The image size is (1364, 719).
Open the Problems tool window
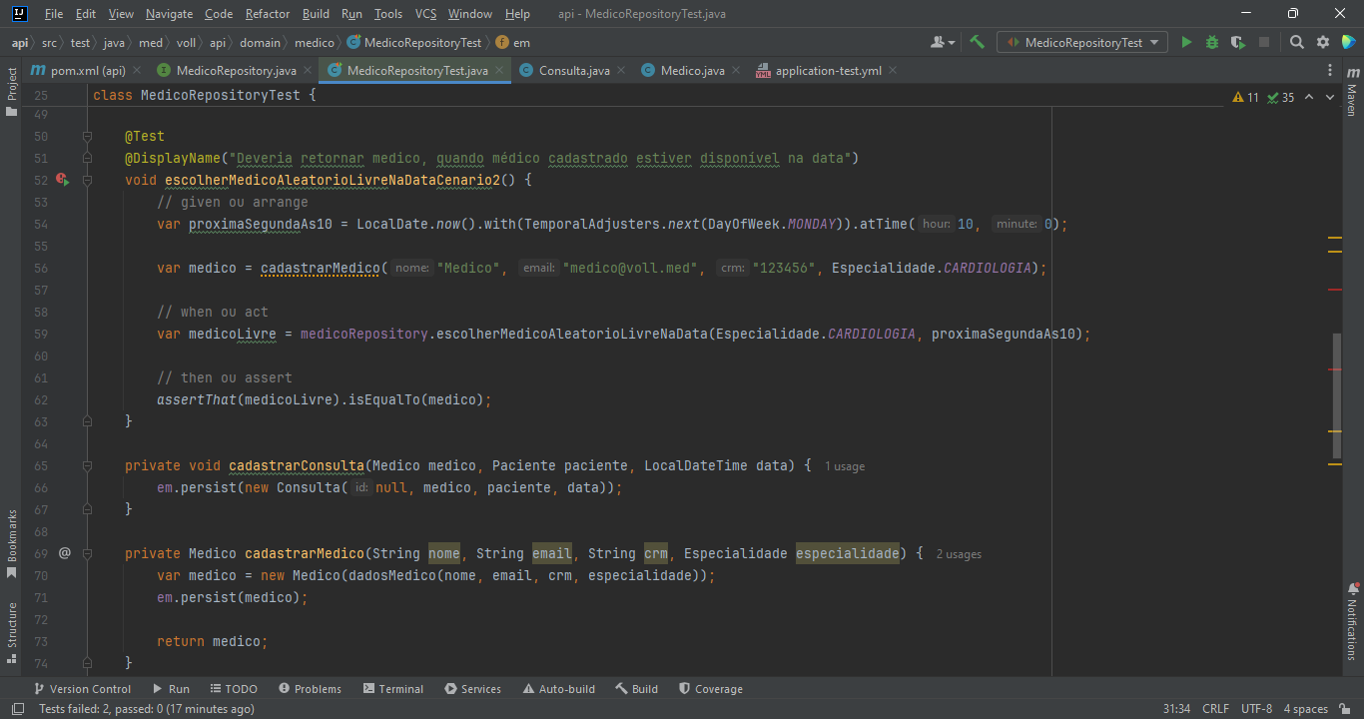point(311,689)
